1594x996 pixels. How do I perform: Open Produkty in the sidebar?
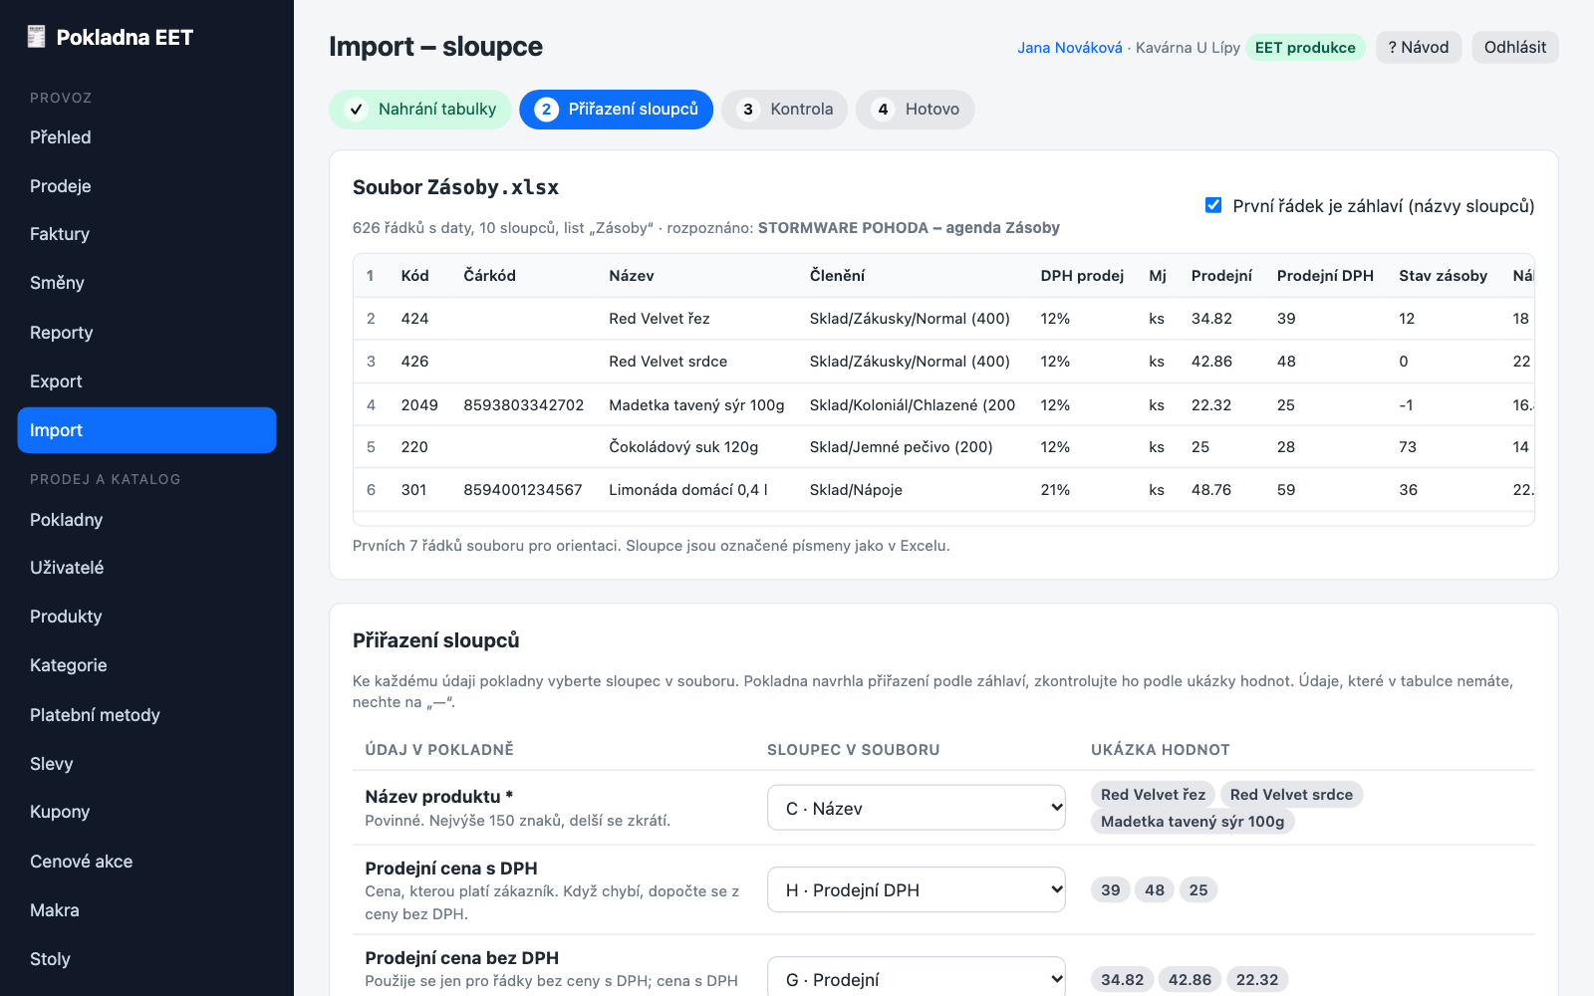click(x=146, y=617)
